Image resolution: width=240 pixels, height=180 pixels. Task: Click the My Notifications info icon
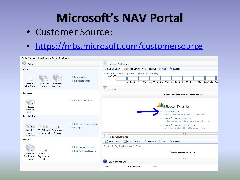pyautogui.click(x=105, y=161)
